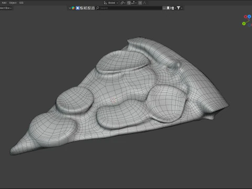The image size is (252, 189).
Task: Click the green Y axis on the gizmo
Action: pos(244,24)
